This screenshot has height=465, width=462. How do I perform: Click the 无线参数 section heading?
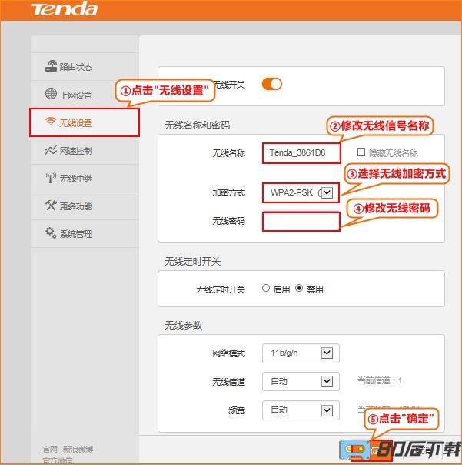[x=183, y=326]
